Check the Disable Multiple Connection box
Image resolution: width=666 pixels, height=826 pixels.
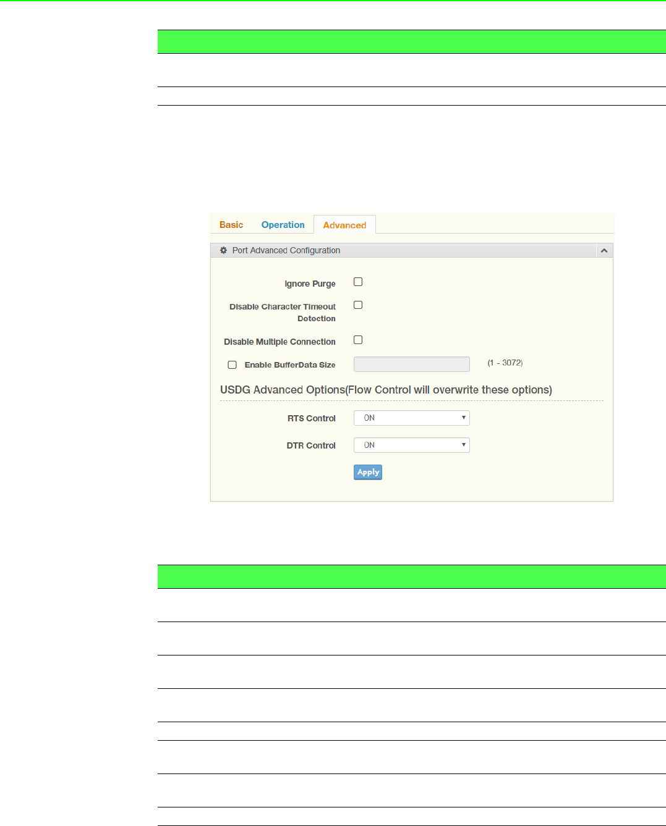[x=358, y=340]
